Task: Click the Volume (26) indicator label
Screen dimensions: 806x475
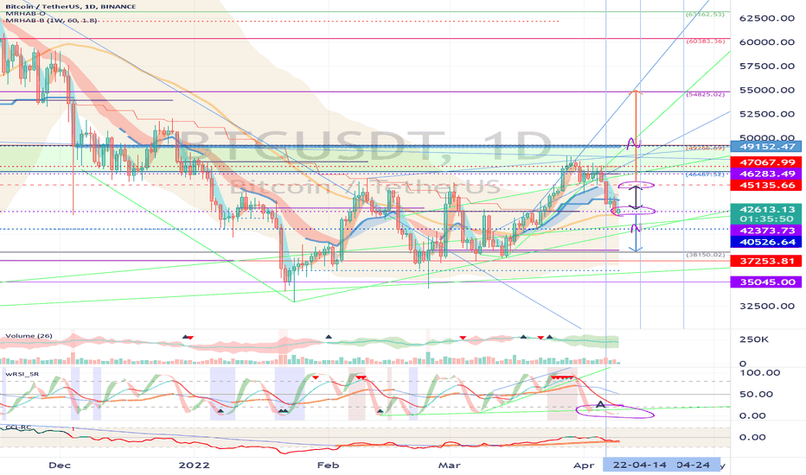Action: coord(29,336)
